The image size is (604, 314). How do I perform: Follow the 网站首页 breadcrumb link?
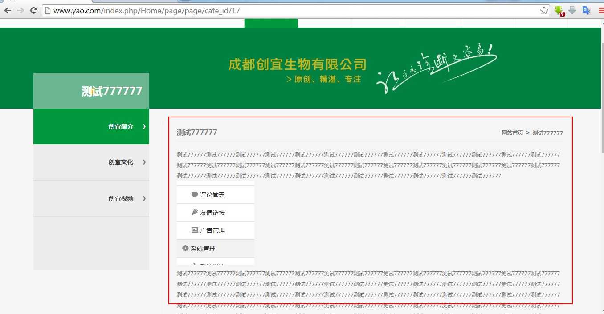coord(512,133)
